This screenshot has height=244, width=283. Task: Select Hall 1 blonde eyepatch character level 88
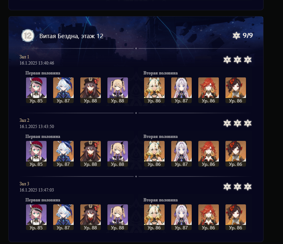tap(118, 90)
